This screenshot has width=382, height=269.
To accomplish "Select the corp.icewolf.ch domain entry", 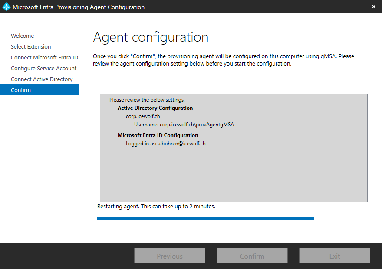I will point(143,116).
